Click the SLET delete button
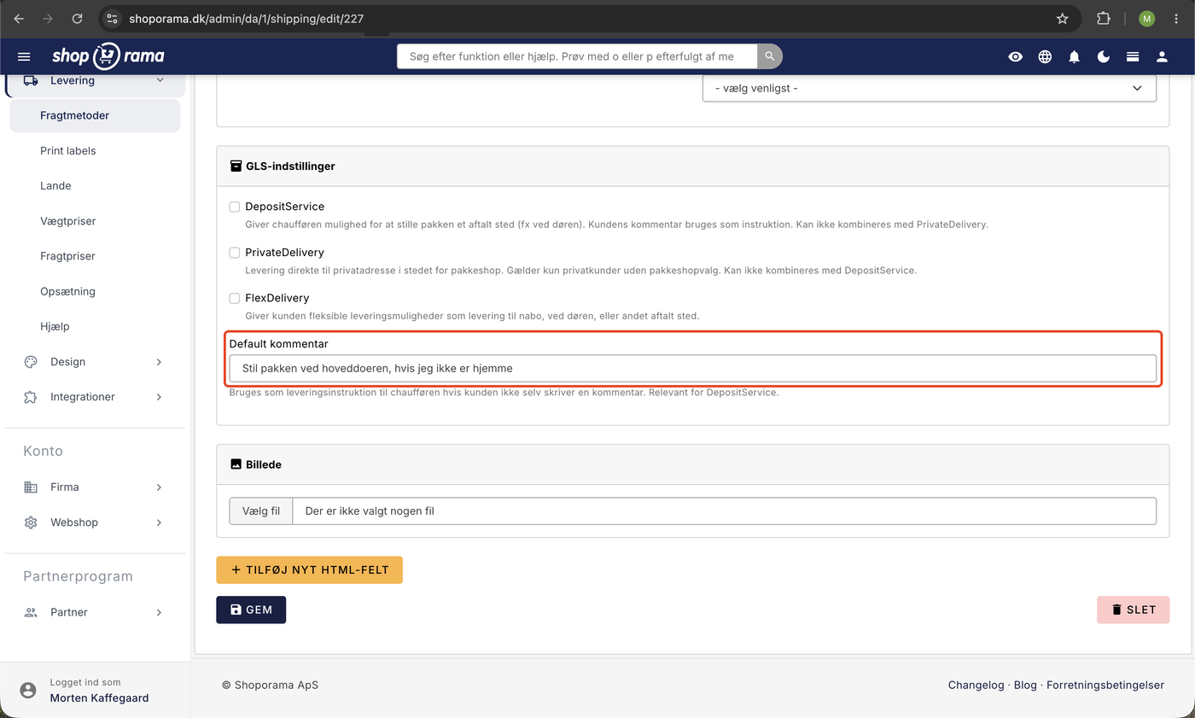The image size is (1195, 718). (x=1133, y=610)
